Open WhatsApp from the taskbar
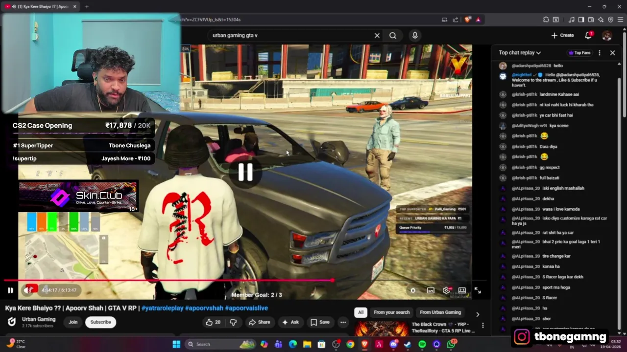The height and width of the screenshot is (352, 627). click(x=451, y=344)
